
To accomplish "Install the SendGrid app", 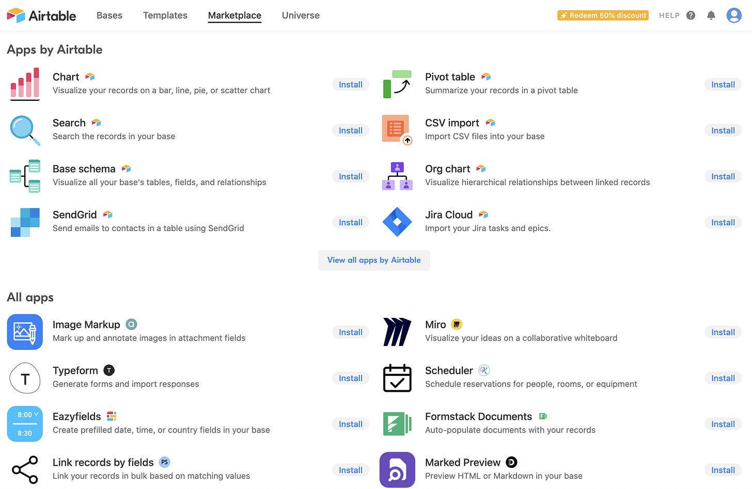I will pyautogui.click(x=351, y=223).
